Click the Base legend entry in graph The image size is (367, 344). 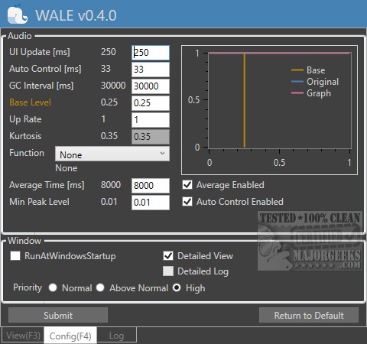click(x=308, y=70)
